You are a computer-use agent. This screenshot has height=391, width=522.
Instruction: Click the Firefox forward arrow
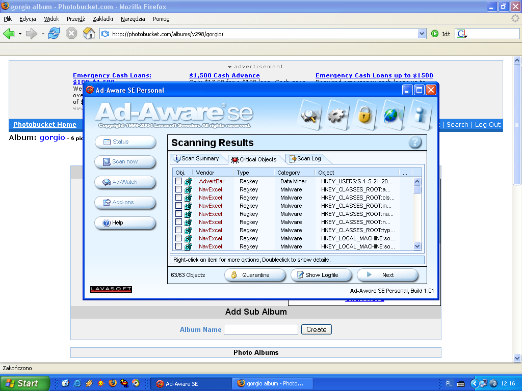[31, 34]
